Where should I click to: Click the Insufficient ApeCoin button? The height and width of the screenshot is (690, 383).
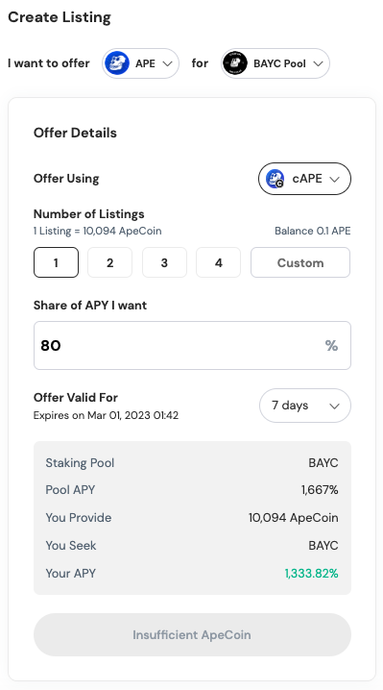point(192,635)
